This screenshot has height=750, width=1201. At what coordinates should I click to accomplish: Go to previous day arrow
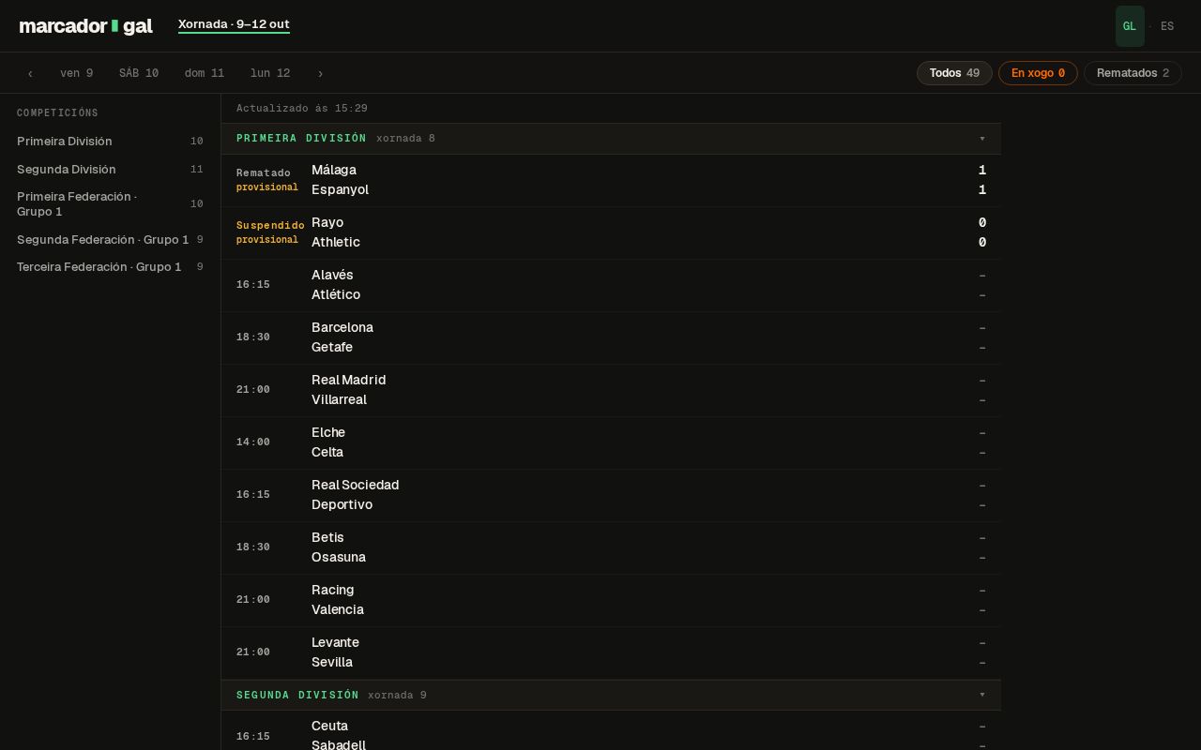30,73
